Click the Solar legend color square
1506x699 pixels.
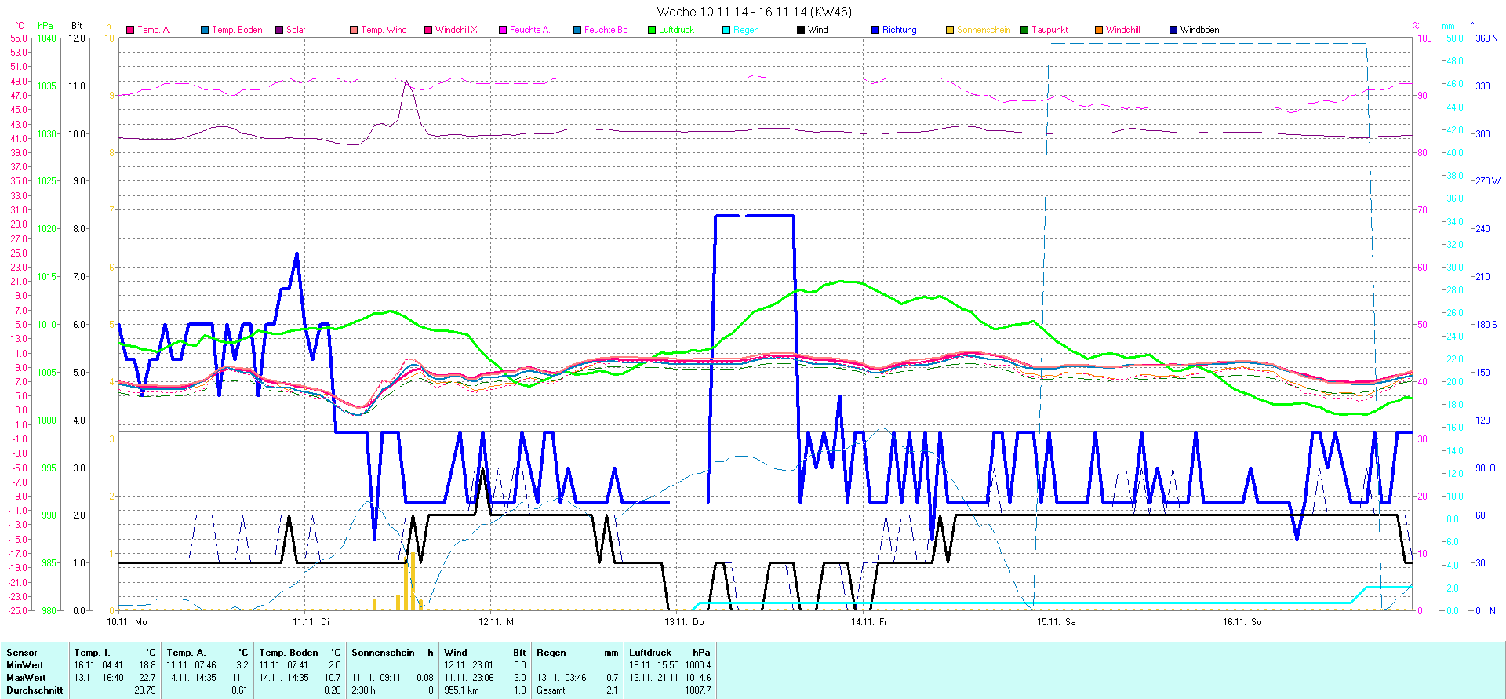click(279, 30)
